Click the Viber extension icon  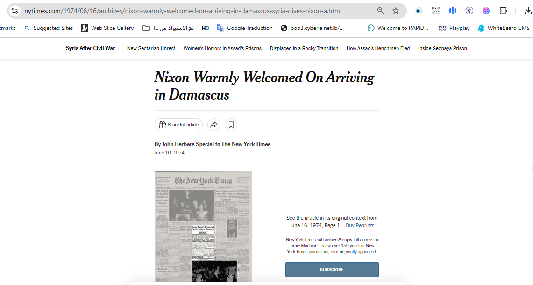point(469,11)
